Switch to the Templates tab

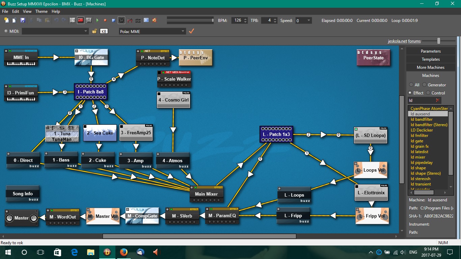click(430, 59)
